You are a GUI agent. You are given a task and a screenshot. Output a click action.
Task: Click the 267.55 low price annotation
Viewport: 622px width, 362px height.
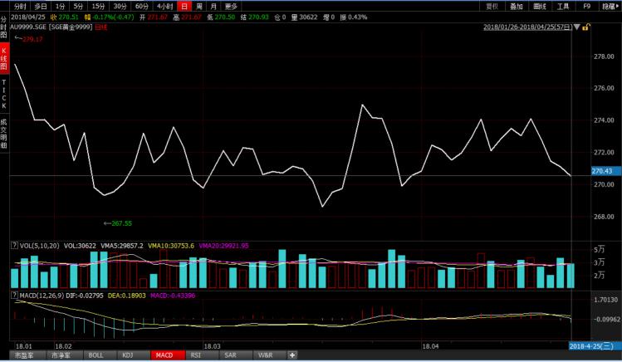tap(121, 223)
